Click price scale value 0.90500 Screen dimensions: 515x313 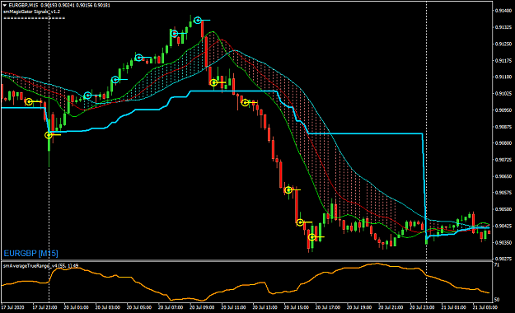click(x=503, y=209)
